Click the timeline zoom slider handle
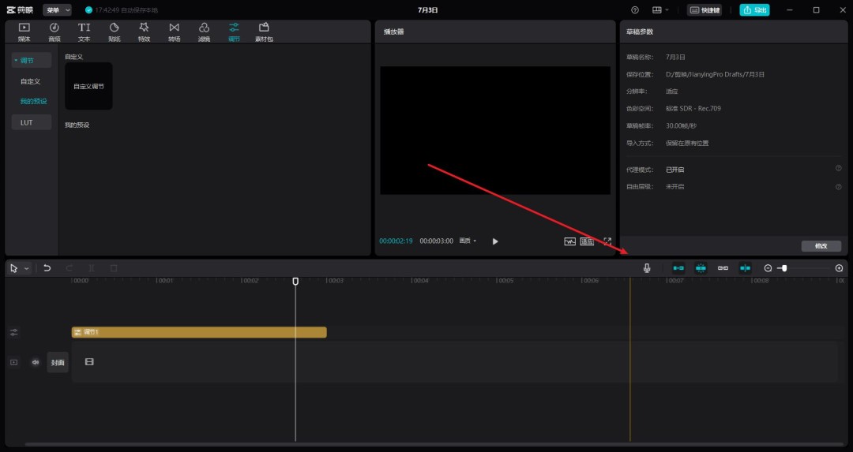 click(784, 268)
